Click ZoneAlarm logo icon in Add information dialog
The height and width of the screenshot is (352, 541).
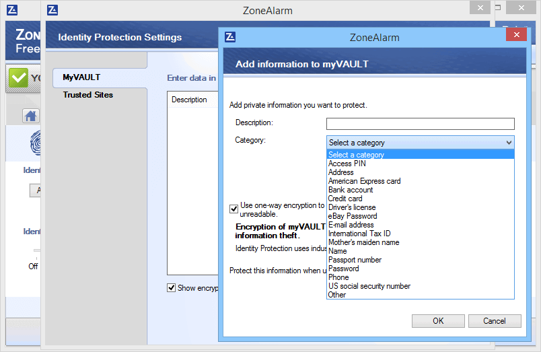230,37
